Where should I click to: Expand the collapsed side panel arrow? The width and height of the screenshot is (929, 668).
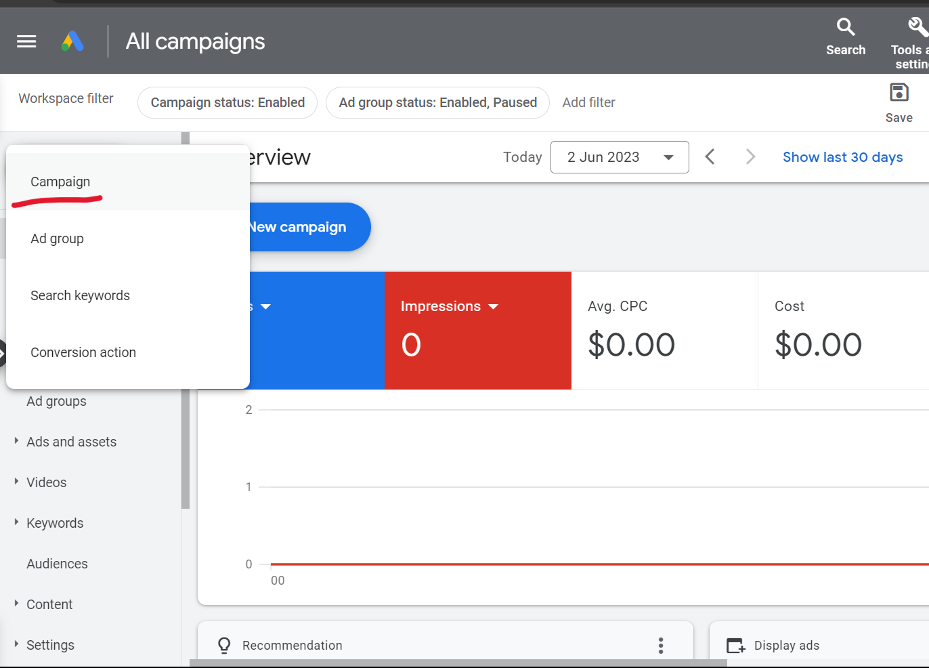[x=2, y=353]
